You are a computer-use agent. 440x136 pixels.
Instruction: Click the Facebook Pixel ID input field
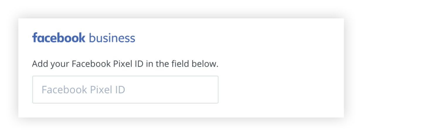(x=125, y=90)
